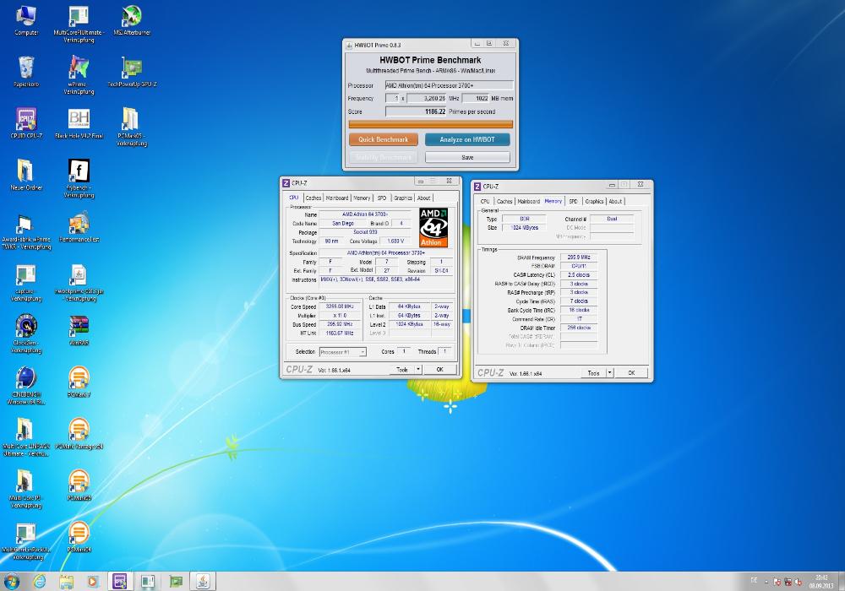Open SPD tab in left CPU-Z window
Image resolution: width=845 pixels, height=591 pixels.
[382, 198]
